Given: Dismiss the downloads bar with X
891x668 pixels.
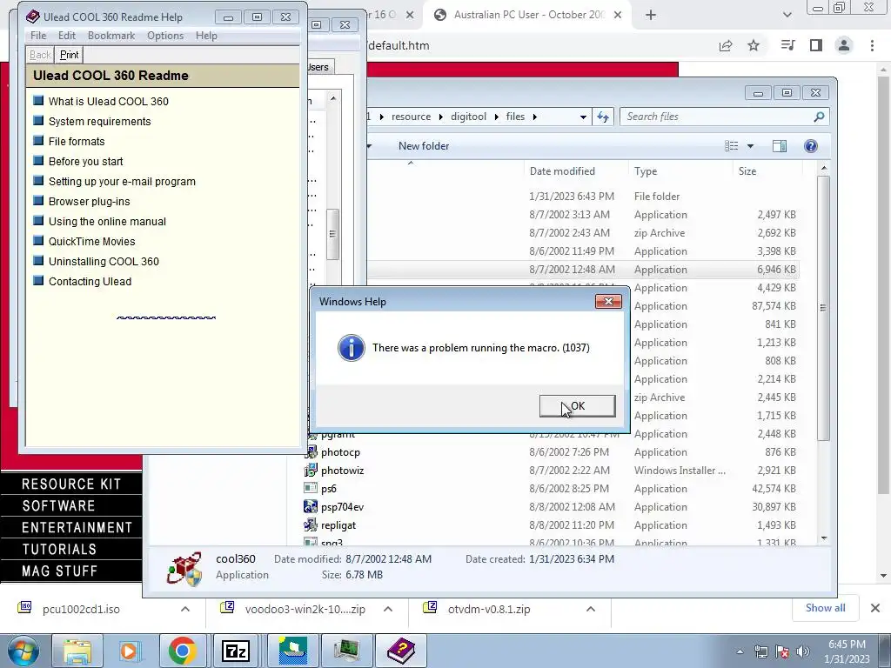Looking at the screenshot, I should pos(875,608).
